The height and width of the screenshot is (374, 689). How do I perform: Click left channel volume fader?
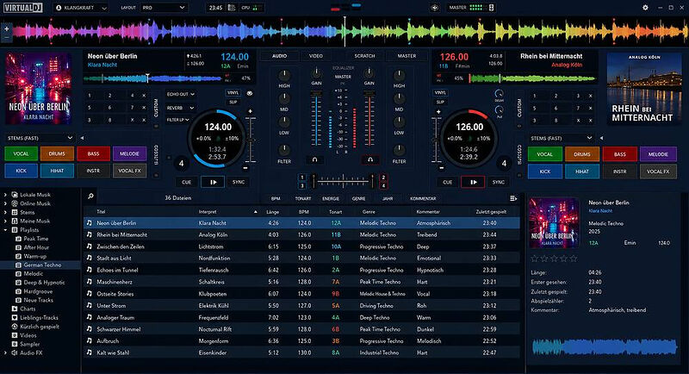(x=316, y=119)
